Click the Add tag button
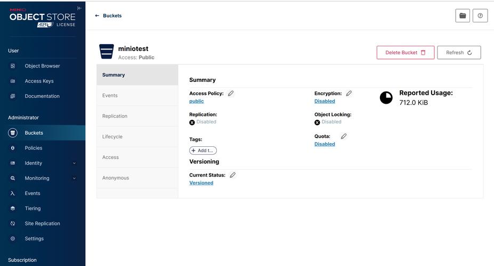Viewport: 494px width, 266px height. [x=203, y=151]
